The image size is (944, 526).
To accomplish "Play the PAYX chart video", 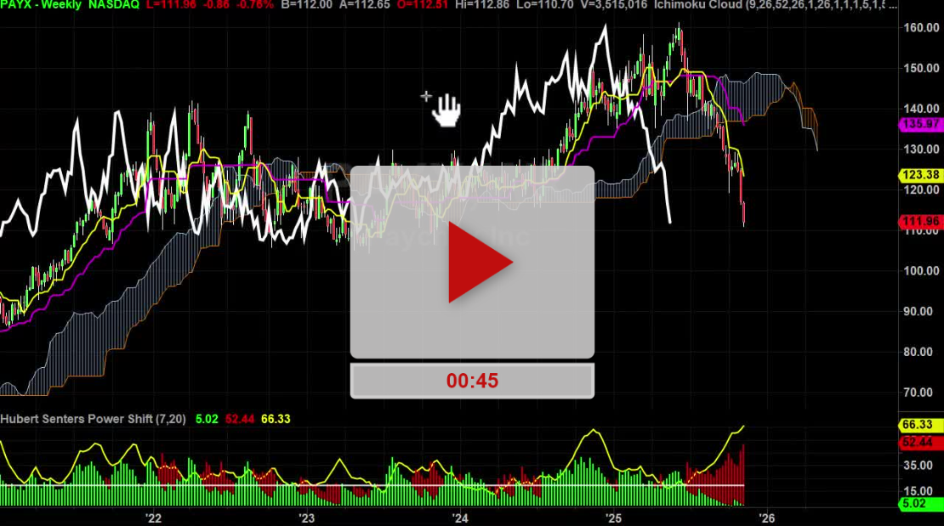I will (480, 263).
